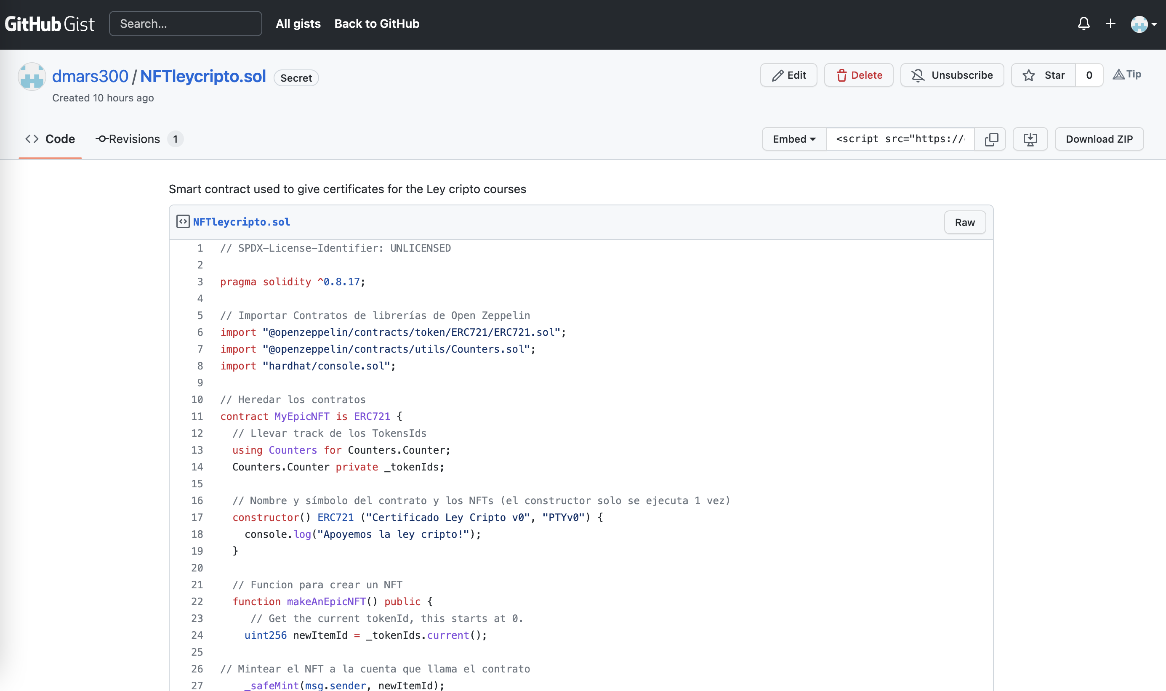The width and height of the screenshot is (1166, 691).
Task: Unsubscribe from gist notifications
Action: click(952, 75)
